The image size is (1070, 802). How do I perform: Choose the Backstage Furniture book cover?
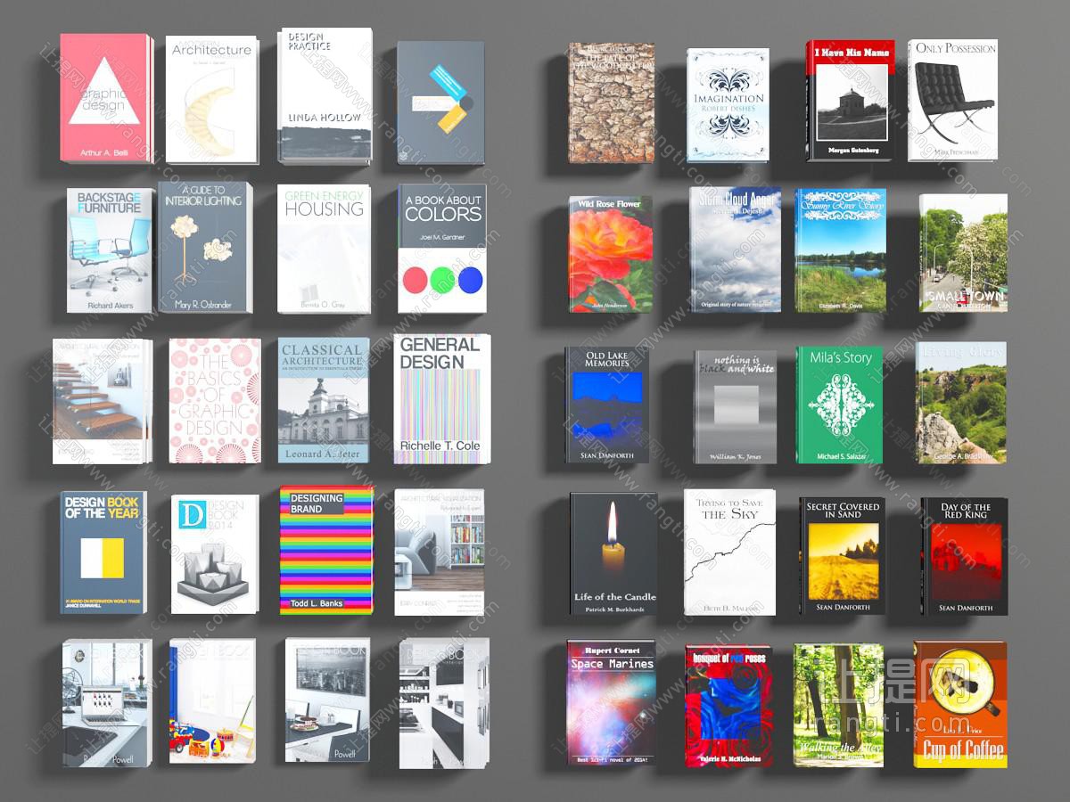click(x=110, y=250)
